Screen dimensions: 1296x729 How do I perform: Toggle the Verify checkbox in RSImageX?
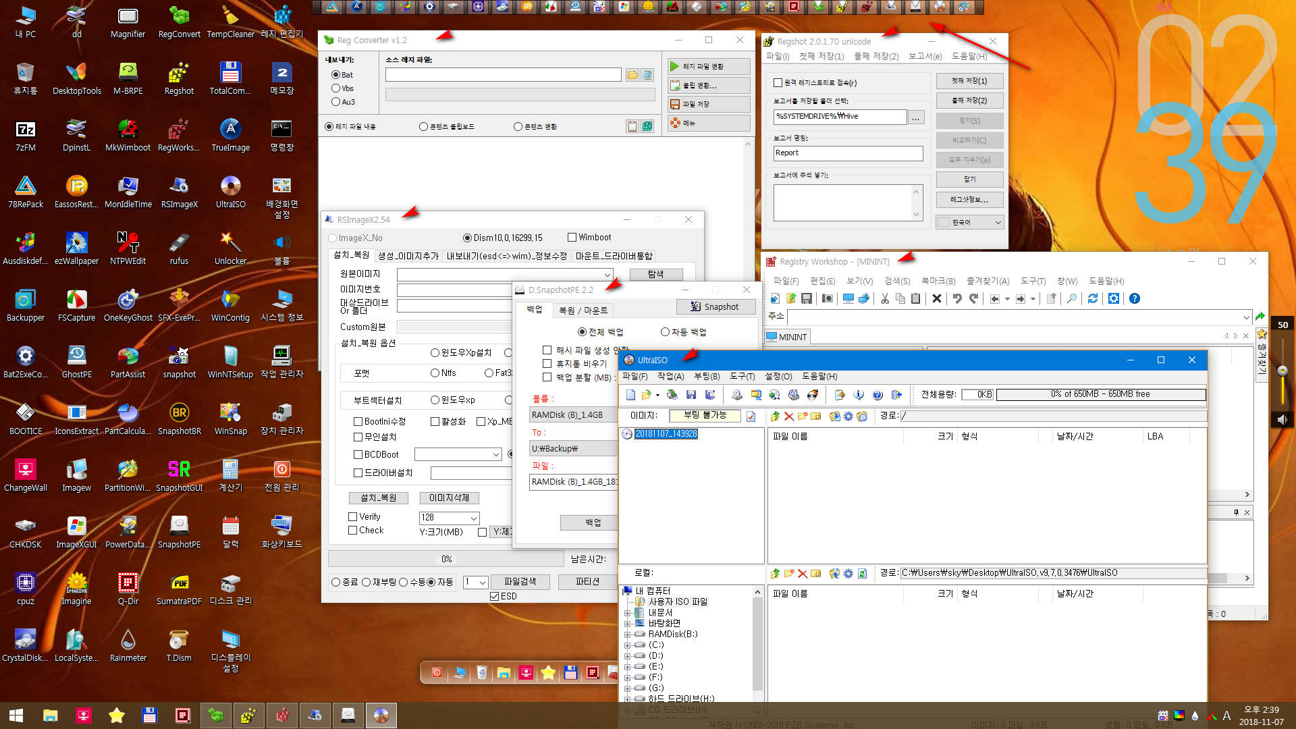(x=352, y=517)
